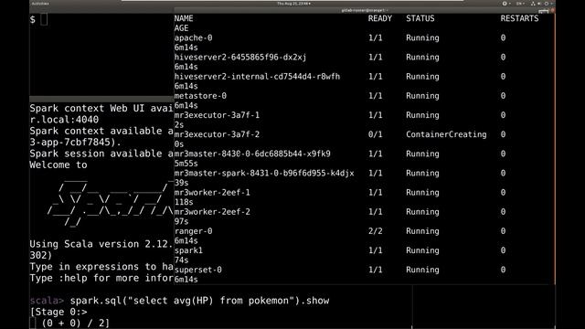Click the 74s age value
This screenshot has width=585, height=329.
click(181, 260)
